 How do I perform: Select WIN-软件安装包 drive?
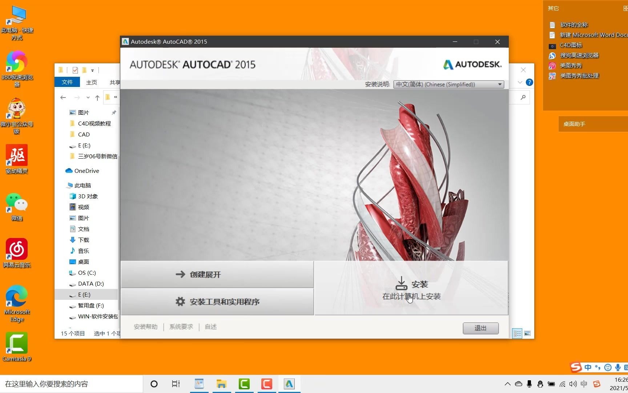[x=97, y=317]
